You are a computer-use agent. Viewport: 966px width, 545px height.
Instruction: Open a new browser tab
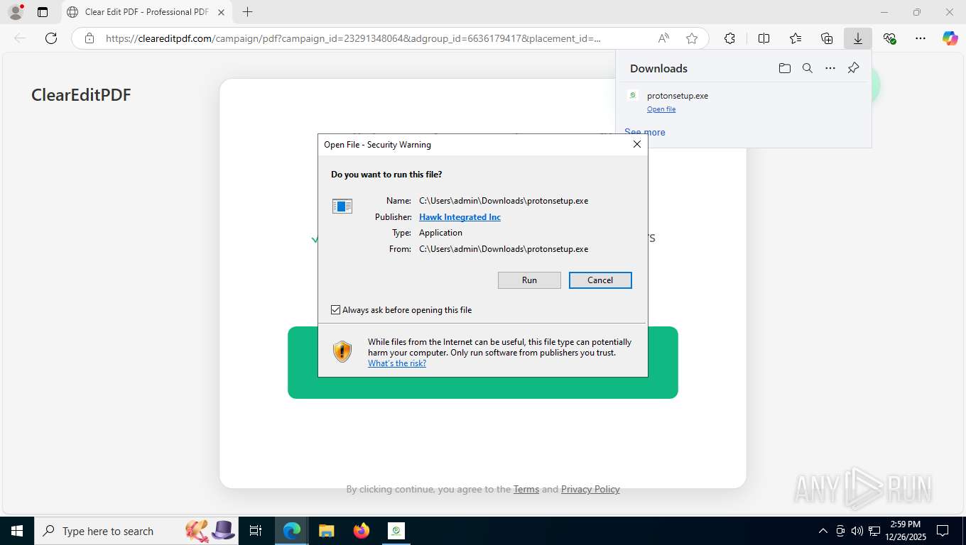[247, 12]
